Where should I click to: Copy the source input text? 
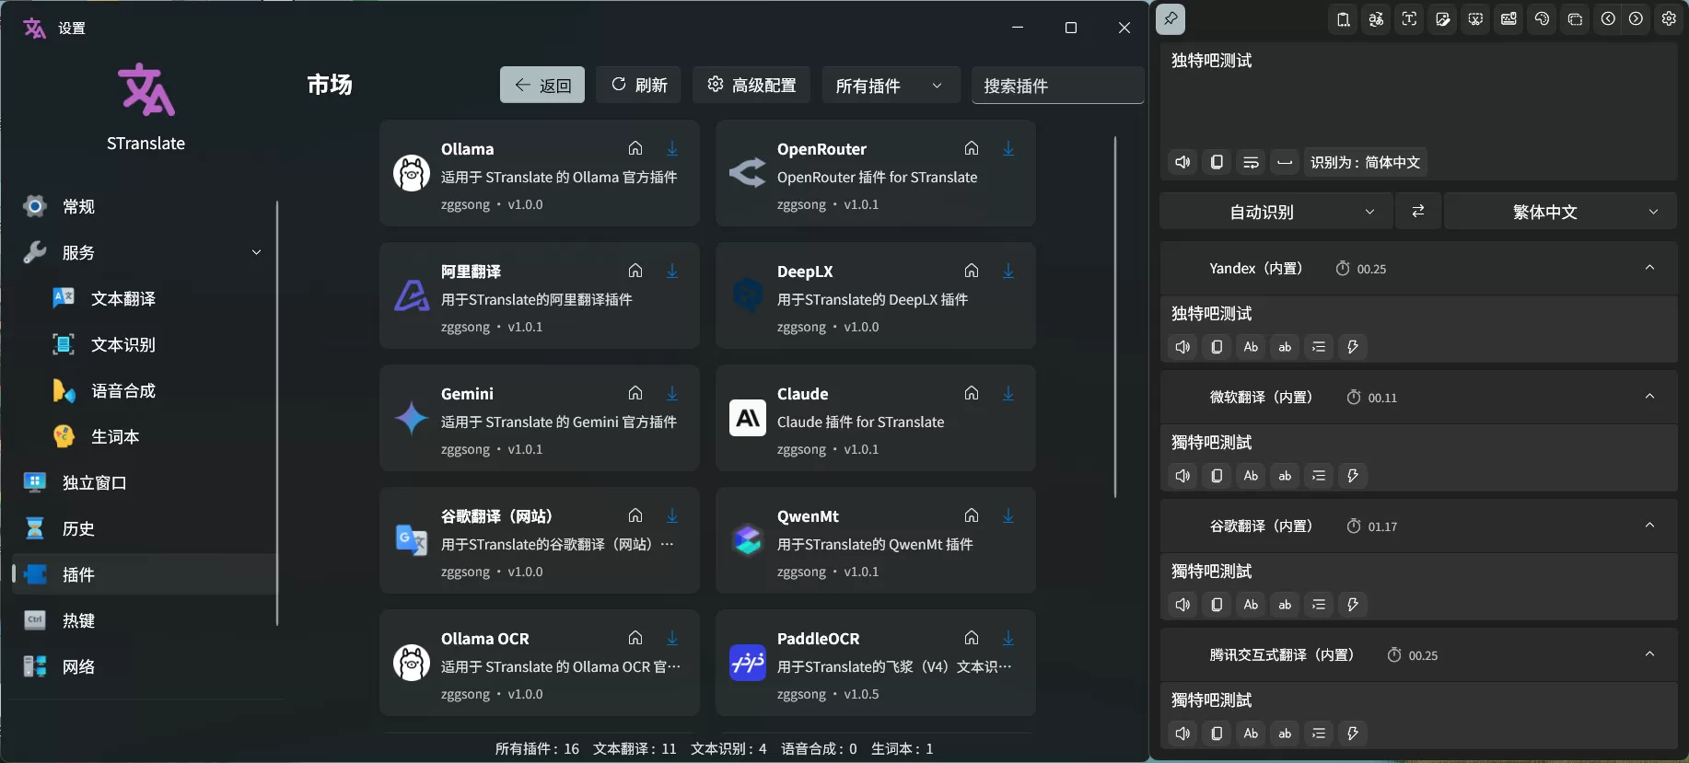tap(1217, 162)
